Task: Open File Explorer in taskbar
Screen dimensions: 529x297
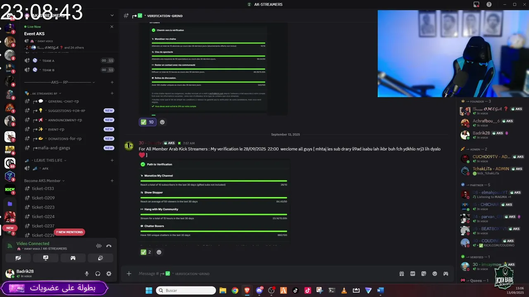Action: (x=223, y=290)
